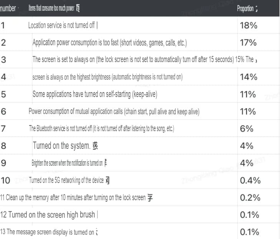
Task: Select the 'number' column header
Action: [x=8, y=8]
